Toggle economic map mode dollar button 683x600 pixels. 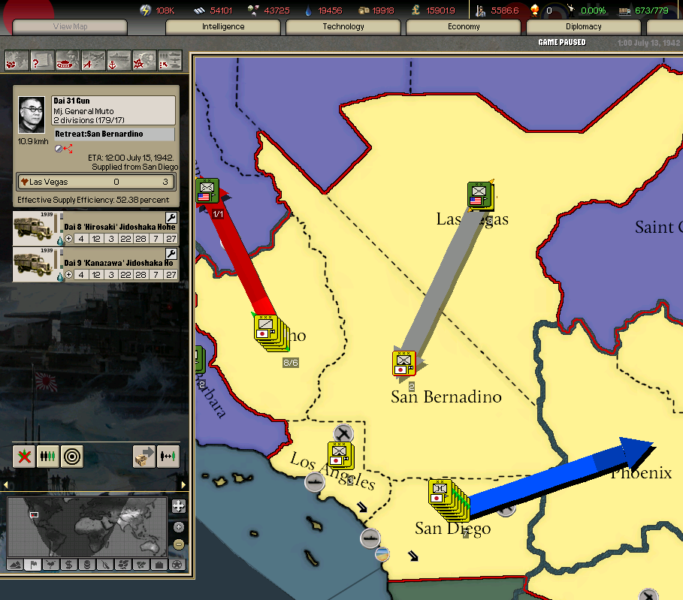click(x=68, y=565)
